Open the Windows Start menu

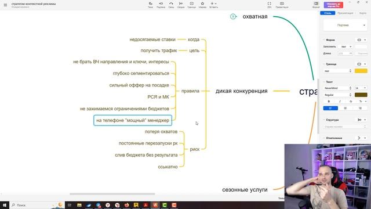pos(5,205)
